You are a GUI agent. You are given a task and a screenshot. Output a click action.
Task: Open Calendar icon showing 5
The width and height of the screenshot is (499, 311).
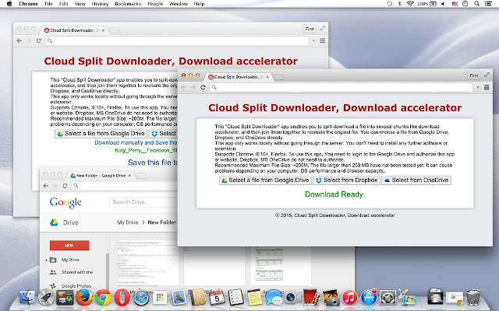[x=217, y=297]
